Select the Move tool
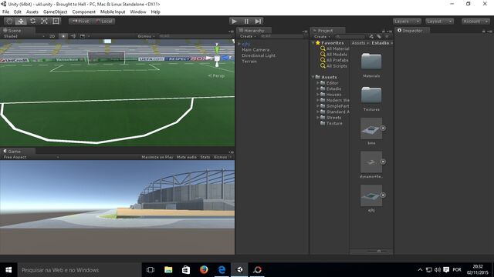Viewport: 494px width, 277px height. (21, 21)
